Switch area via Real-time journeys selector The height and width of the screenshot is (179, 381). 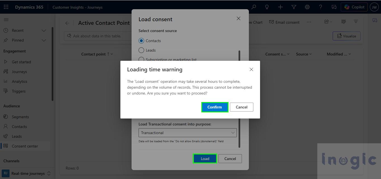pyautogui.click(x=27, y=173)
